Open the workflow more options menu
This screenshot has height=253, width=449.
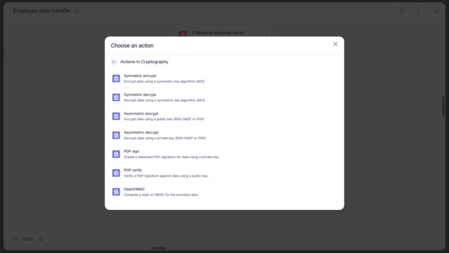tap(418, 11)
